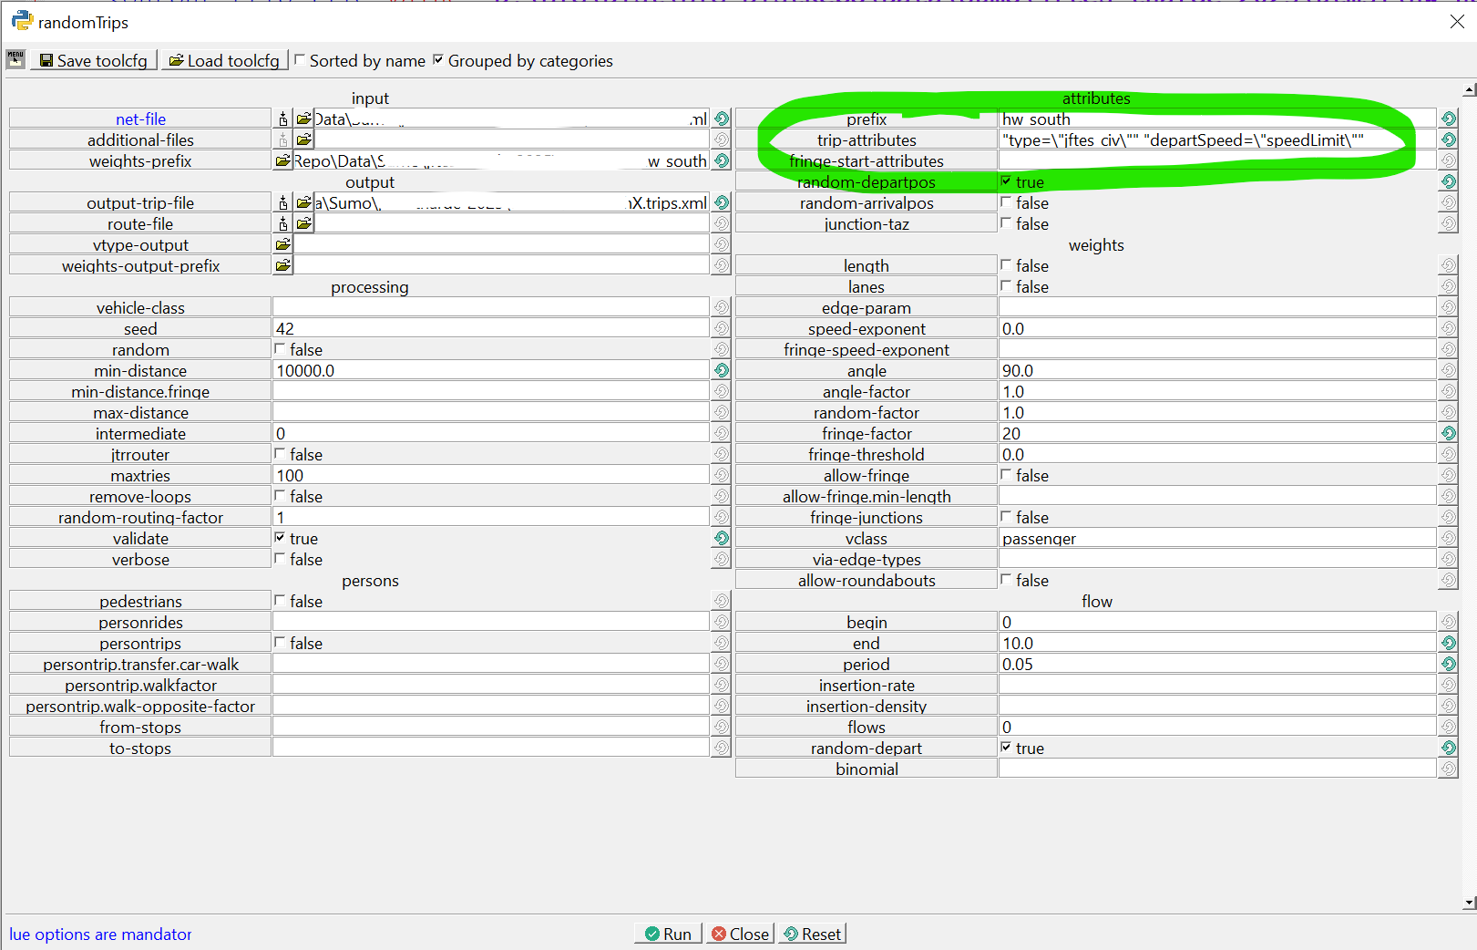The height and width of the screenshot is (950, 1477).
Task: Reset the period value in flow section
Action: (1448, 664)
